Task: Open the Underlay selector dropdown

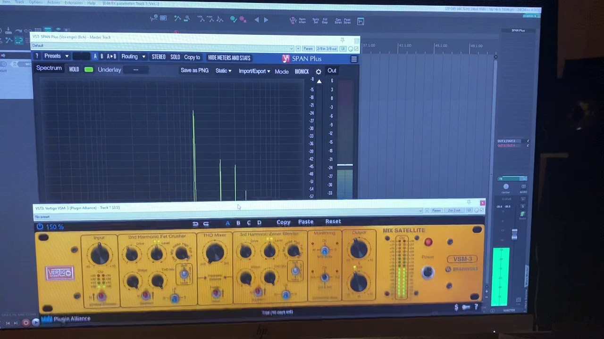Action: pos(135,70)
